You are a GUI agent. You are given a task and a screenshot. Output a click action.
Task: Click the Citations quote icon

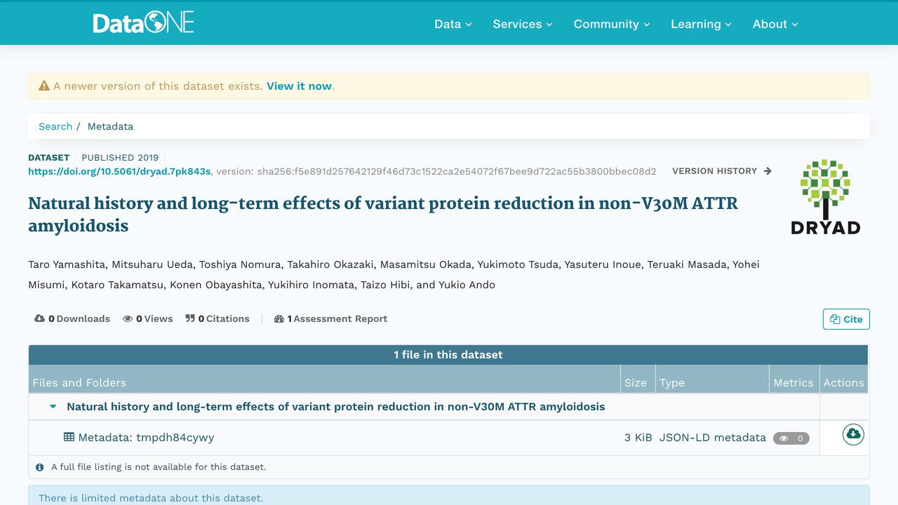click(x=190, y=318)
